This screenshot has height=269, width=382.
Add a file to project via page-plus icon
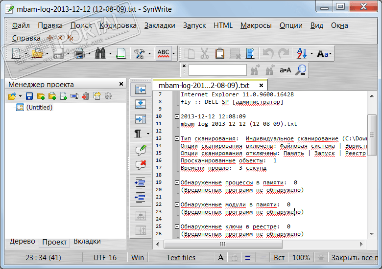[x=63, y=96]
